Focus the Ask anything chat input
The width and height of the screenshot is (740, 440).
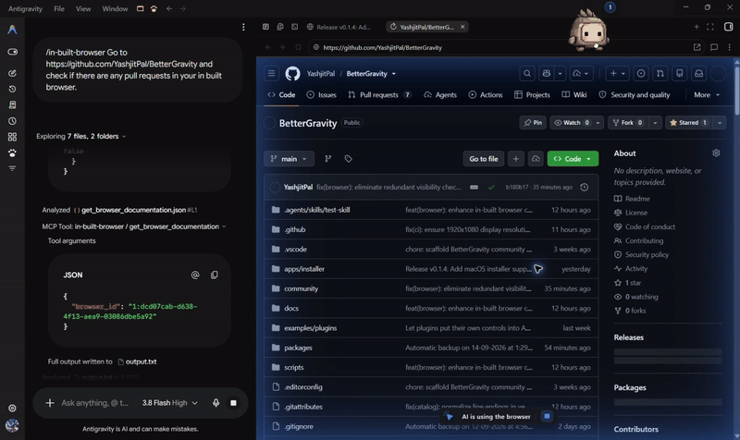tap(95, 403)
